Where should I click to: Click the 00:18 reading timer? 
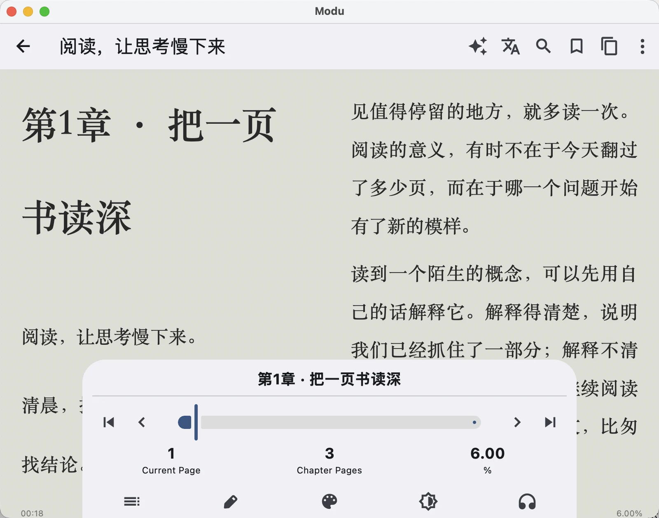[x=32, y=513]
